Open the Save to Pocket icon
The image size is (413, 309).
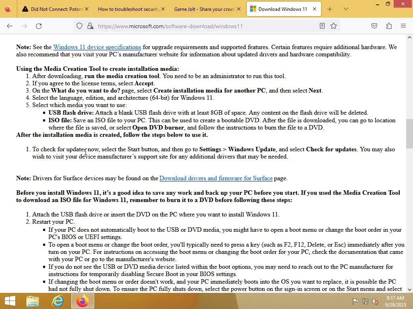pyautogui.click(x=374, y=26)
